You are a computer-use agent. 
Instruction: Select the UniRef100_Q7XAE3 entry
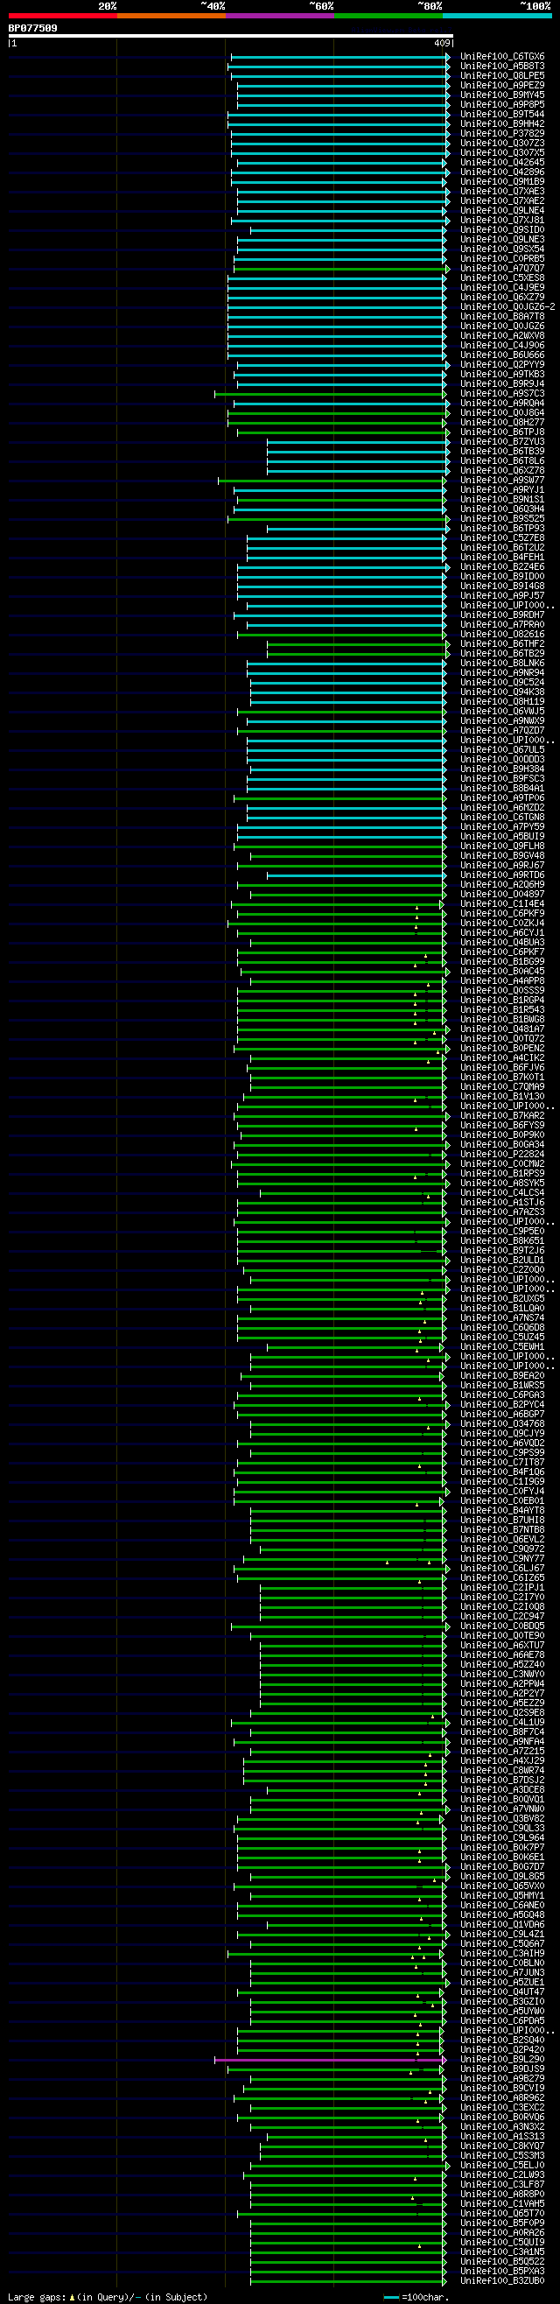pyautogui.click(x=502, y=192)
